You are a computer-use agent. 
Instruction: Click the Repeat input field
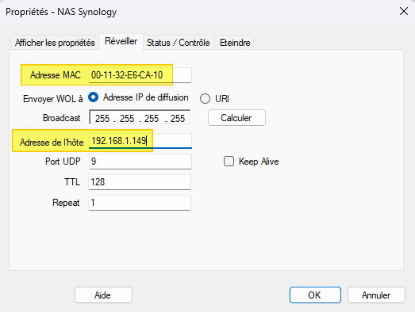click(140, 203)
